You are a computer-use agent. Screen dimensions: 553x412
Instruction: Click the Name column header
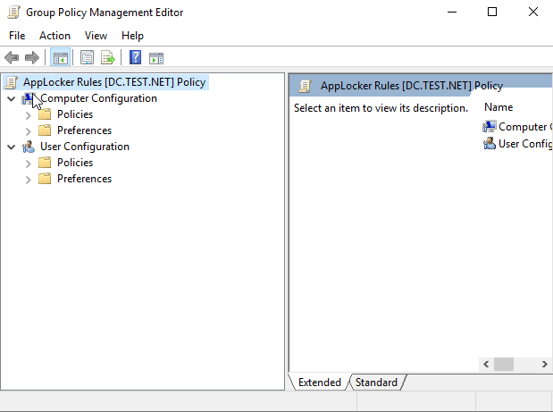499,107
